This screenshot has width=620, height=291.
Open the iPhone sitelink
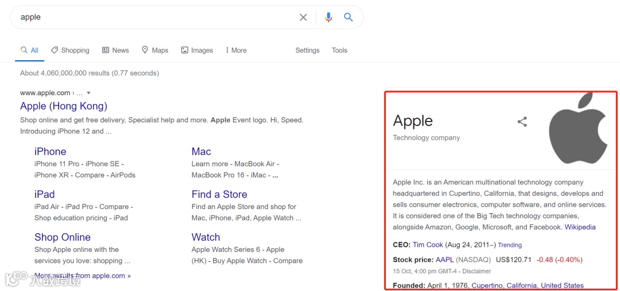pyautogui.click(x=50, y=151)
